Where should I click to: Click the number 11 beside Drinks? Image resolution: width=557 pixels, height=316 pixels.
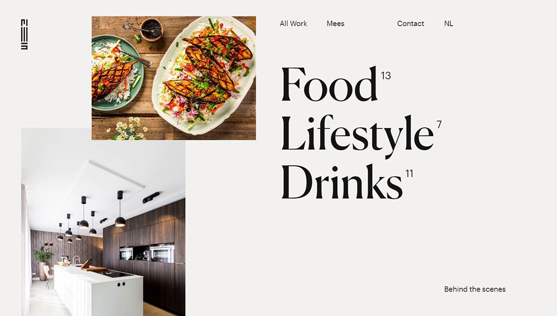click(x=409, y=174)
